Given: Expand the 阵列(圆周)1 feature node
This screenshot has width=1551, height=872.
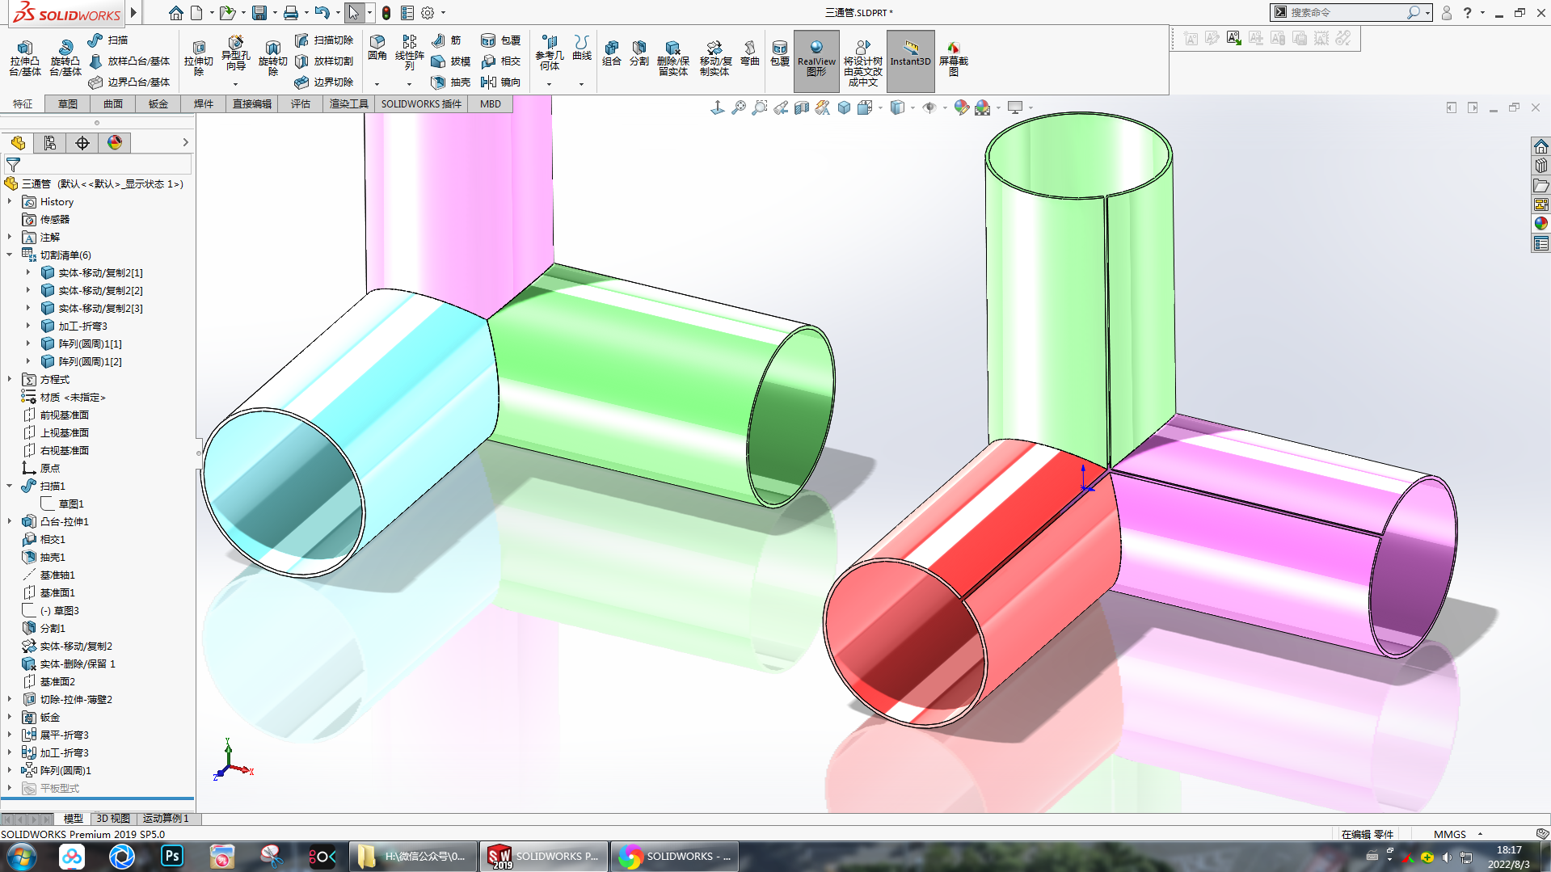Looking at the screenshot, I should coord(10,770).
